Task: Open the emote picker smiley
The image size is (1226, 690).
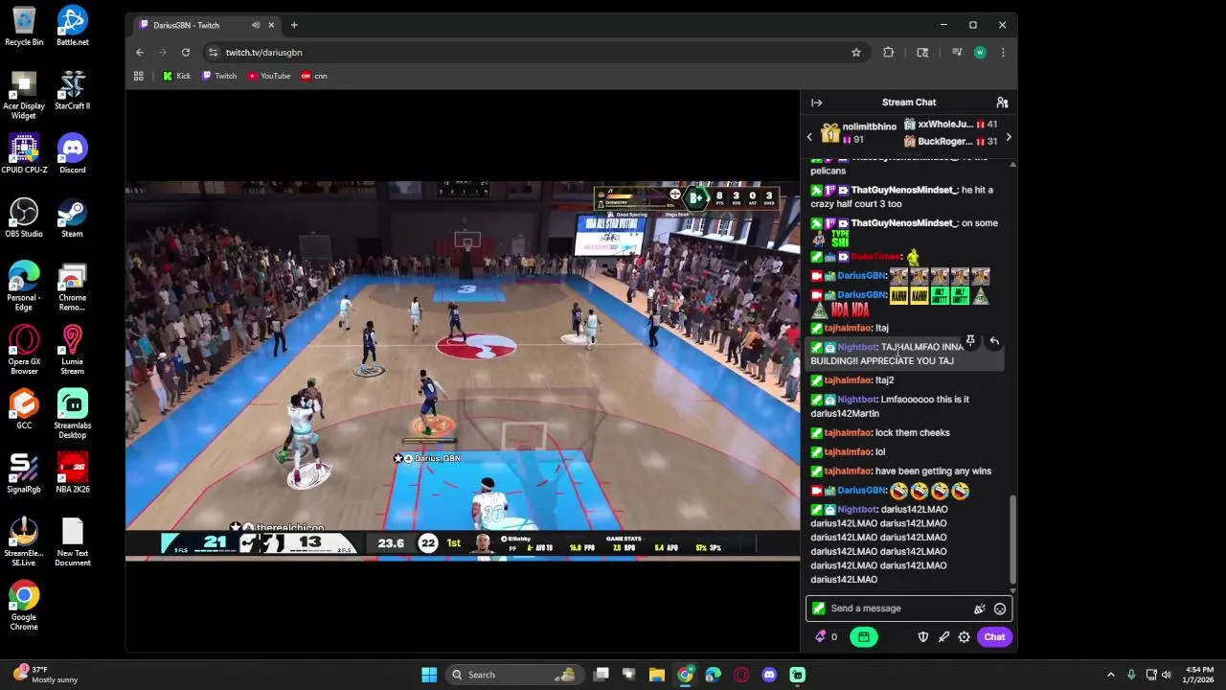Action: pos(1000,609)
